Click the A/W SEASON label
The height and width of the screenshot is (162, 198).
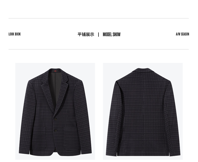click(182, 34)
